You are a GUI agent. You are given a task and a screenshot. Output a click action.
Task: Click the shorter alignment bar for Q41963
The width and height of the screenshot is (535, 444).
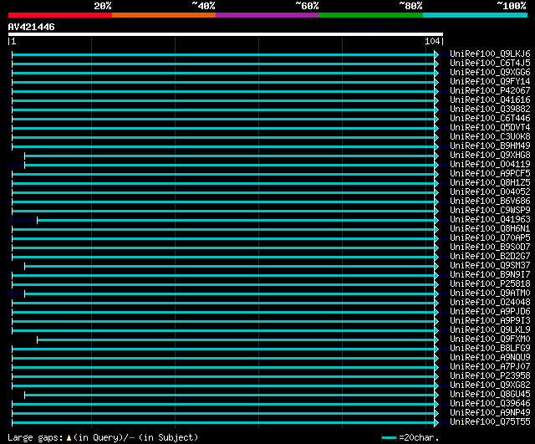237,221
